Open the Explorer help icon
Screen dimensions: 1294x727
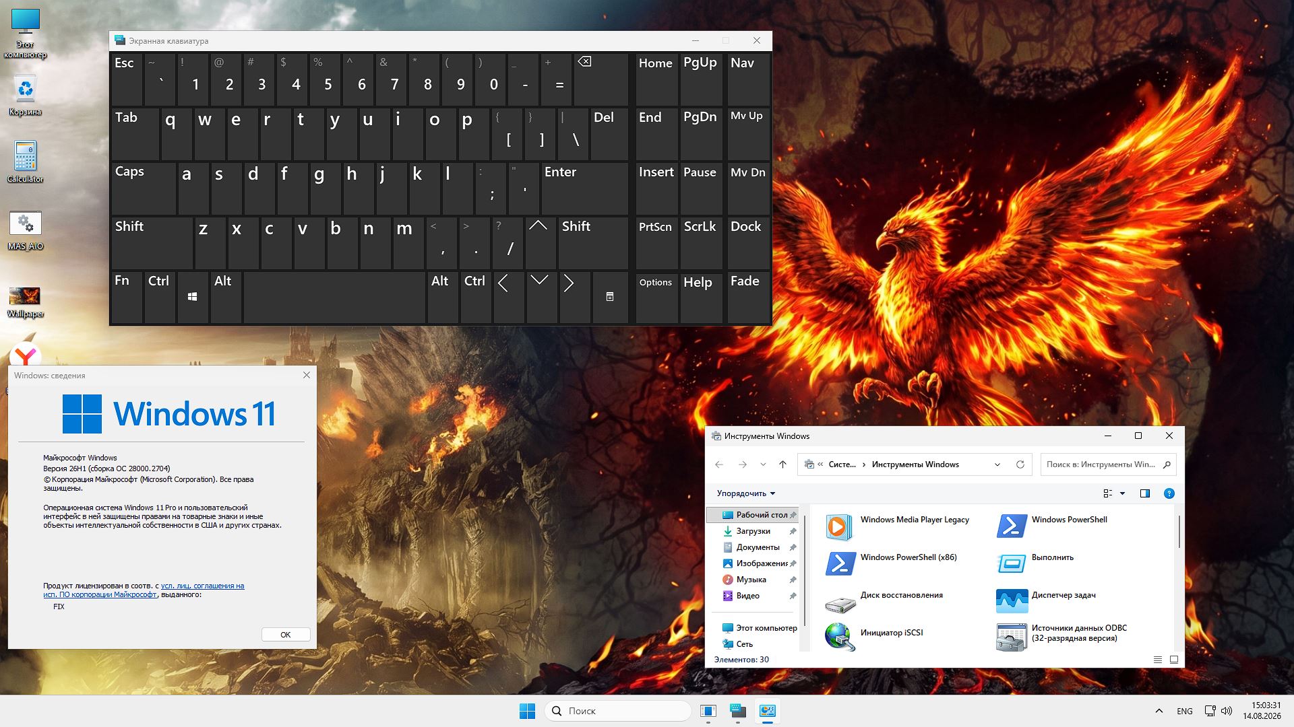(1169, 493)
